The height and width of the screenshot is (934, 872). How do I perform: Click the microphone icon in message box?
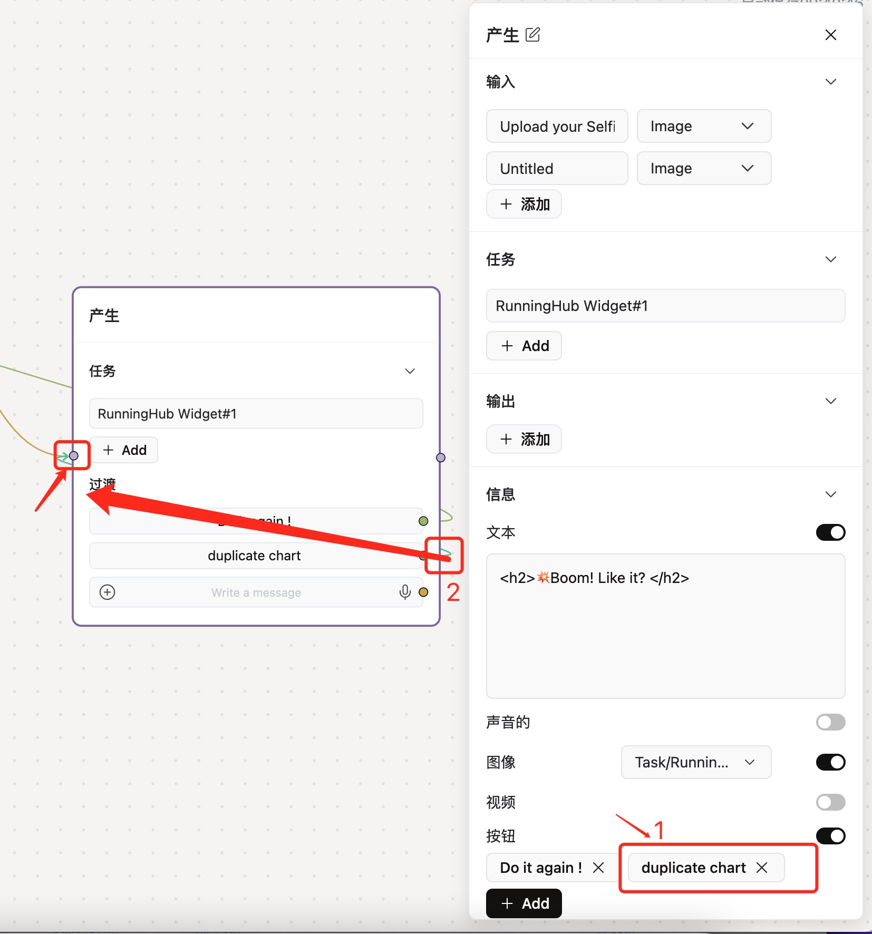[405, 592]
